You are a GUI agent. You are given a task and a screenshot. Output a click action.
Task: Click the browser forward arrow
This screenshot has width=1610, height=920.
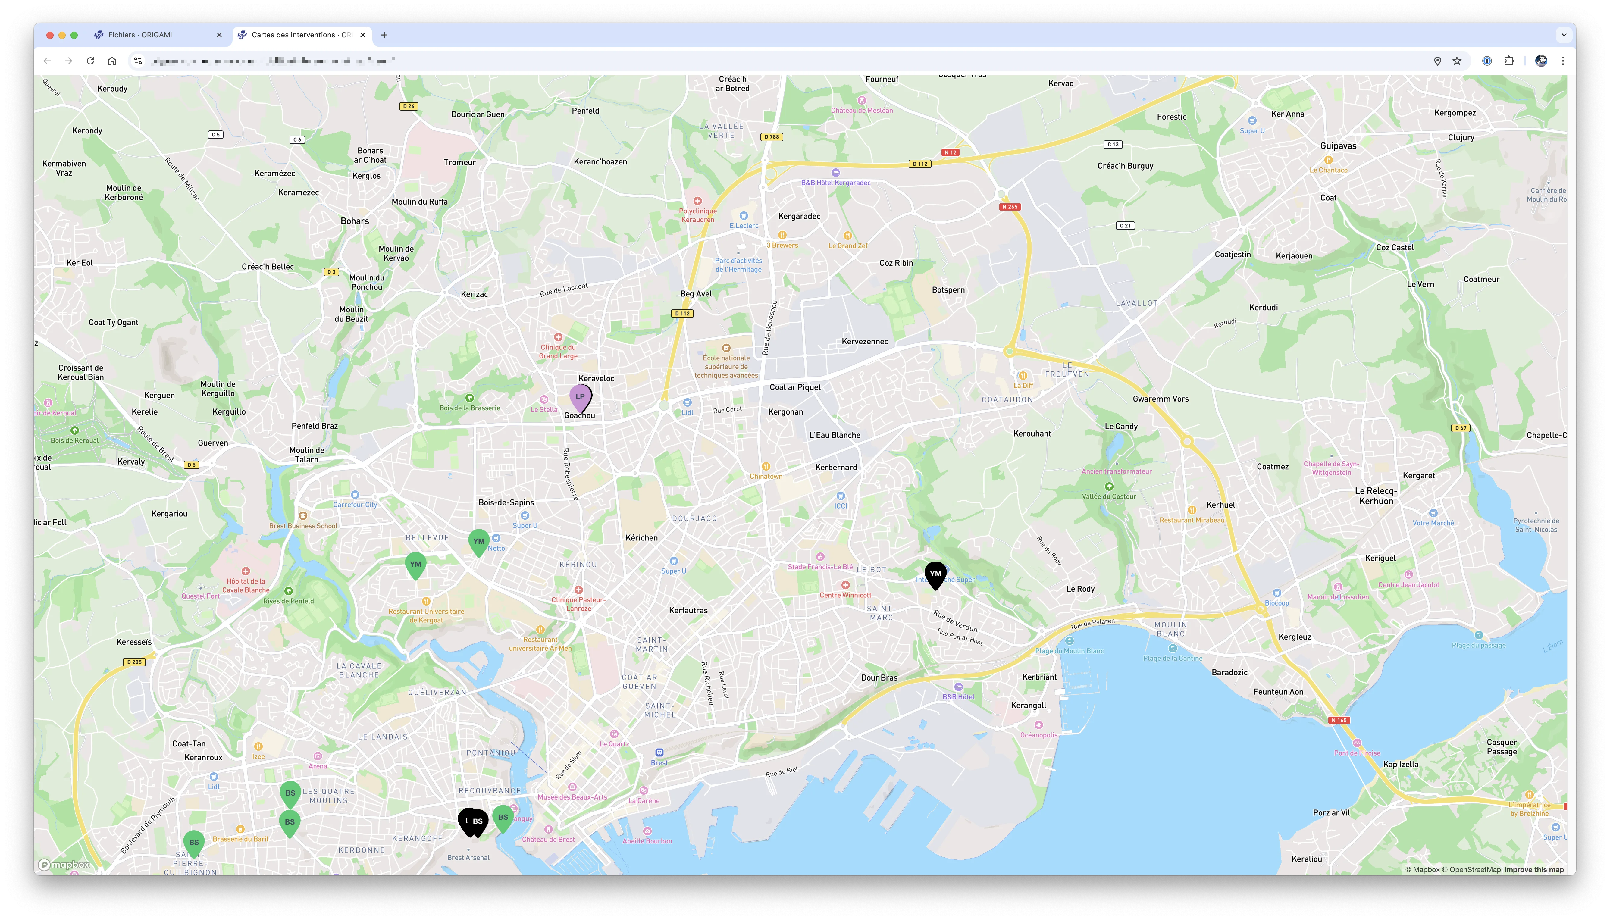click(x=68, y=61)
